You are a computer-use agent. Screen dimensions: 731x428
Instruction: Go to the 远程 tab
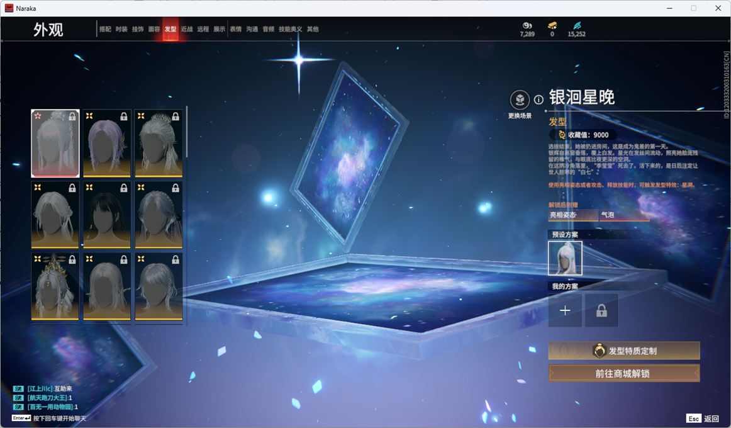[203, 29]
